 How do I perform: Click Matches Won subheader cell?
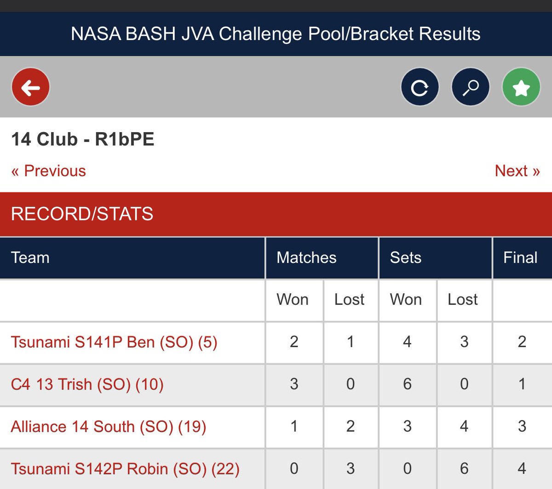click(294, 300)
